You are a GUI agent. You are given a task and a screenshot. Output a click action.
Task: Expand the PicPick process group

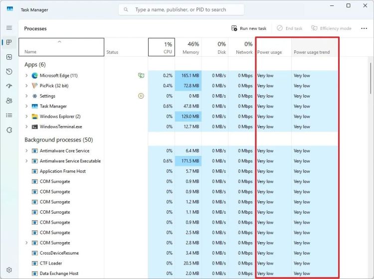(26, 86)
